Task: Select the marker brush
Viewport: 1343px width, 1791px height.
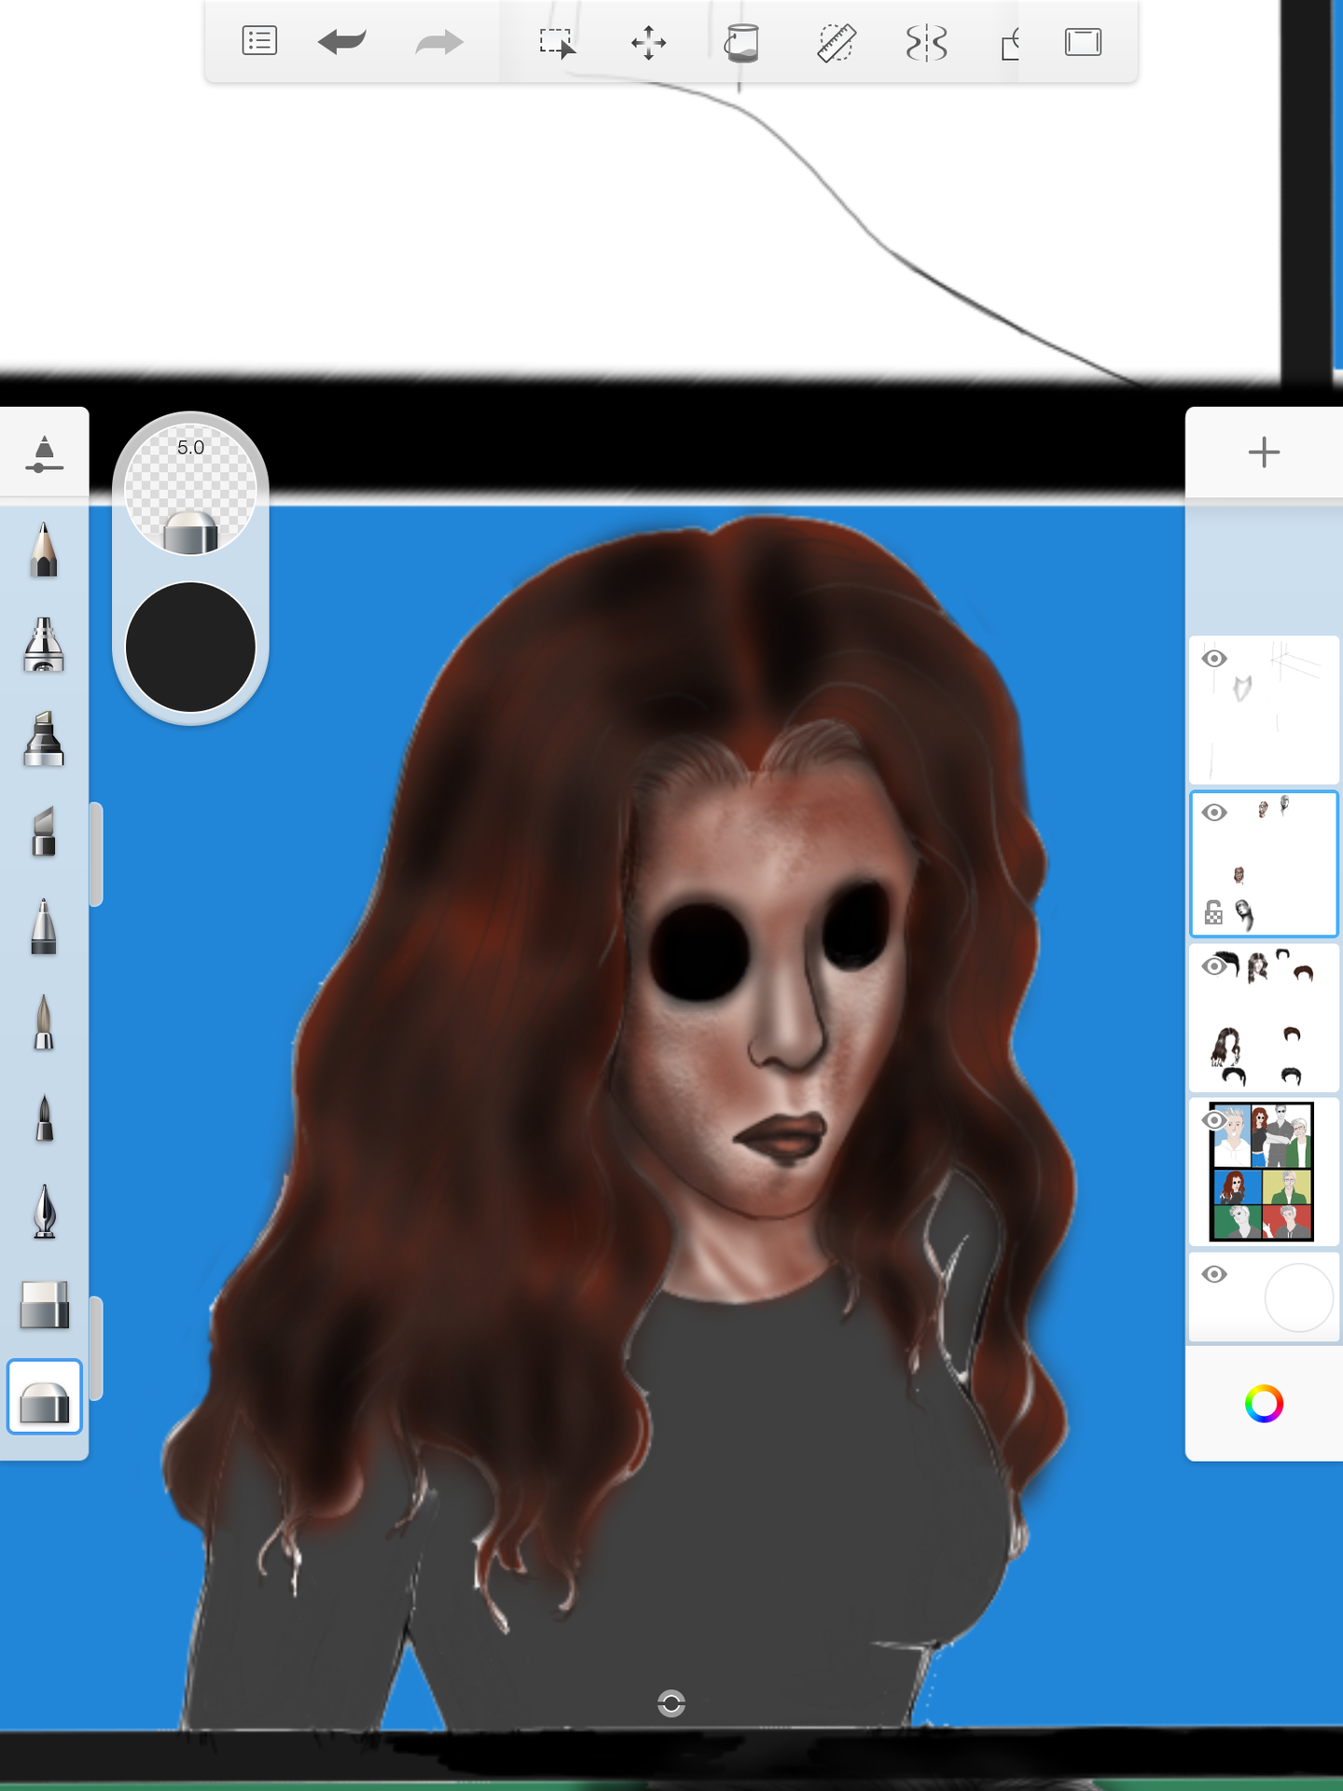Action: point(44,739)
